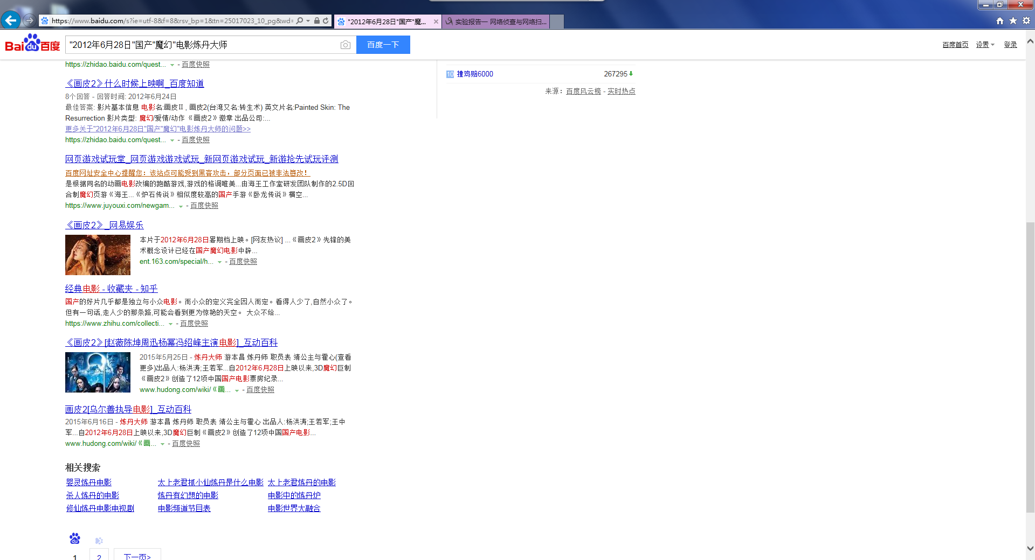Open the 实时热点 link
This screenshot has width=1035, height=560.
pos(622,91)
